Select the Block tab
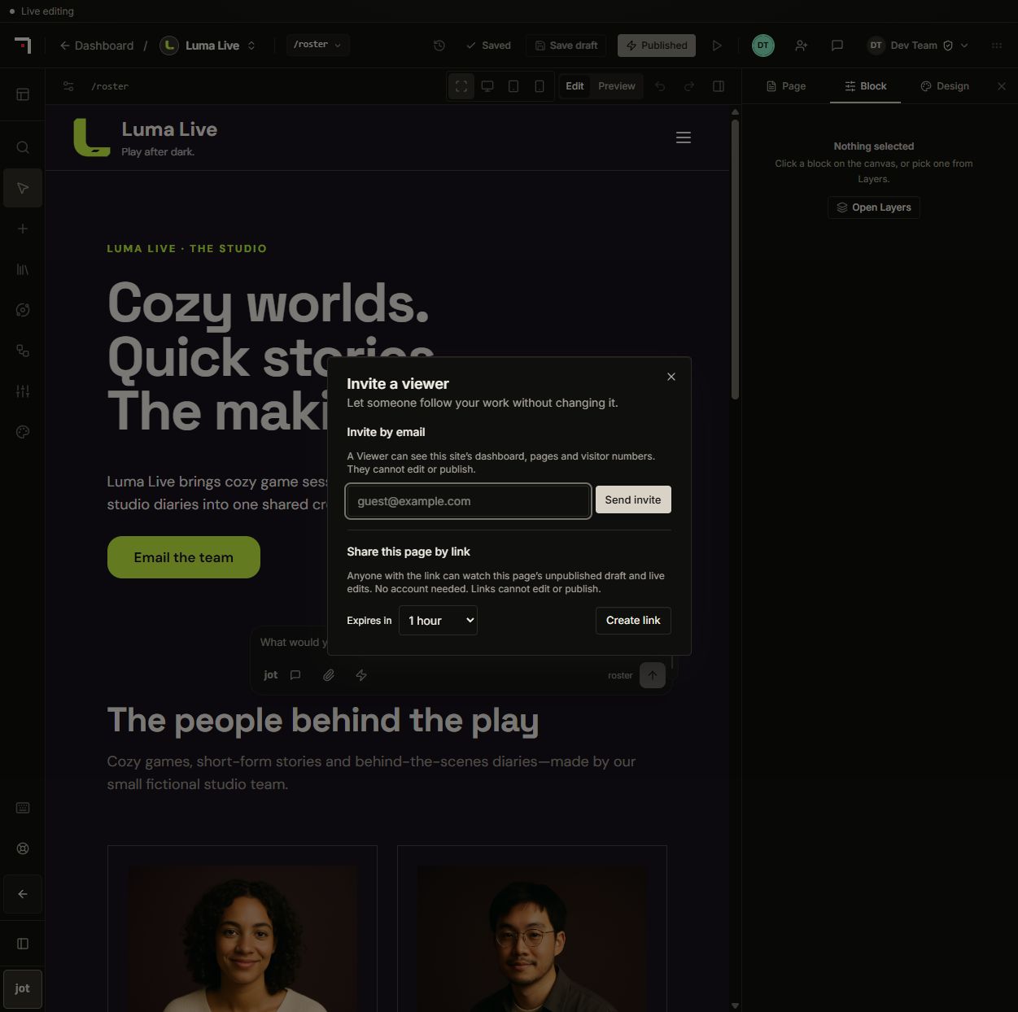The height and width of the screenshot is (1012, 1018). (x=865, y=86)
